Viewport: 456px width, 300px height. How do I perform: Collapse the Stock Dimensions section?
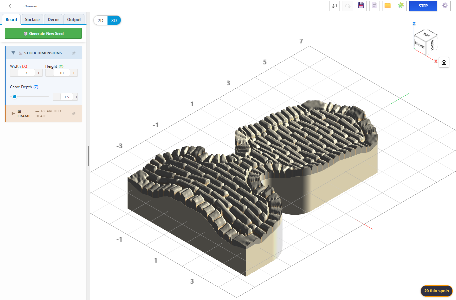13,53
